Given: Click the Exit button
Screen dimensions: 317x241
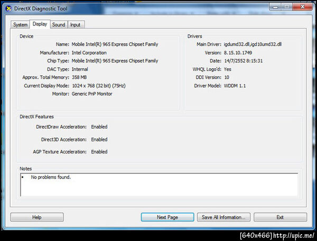Looking at the screenshot, I should pyautogui.click(x=280, y=217).
